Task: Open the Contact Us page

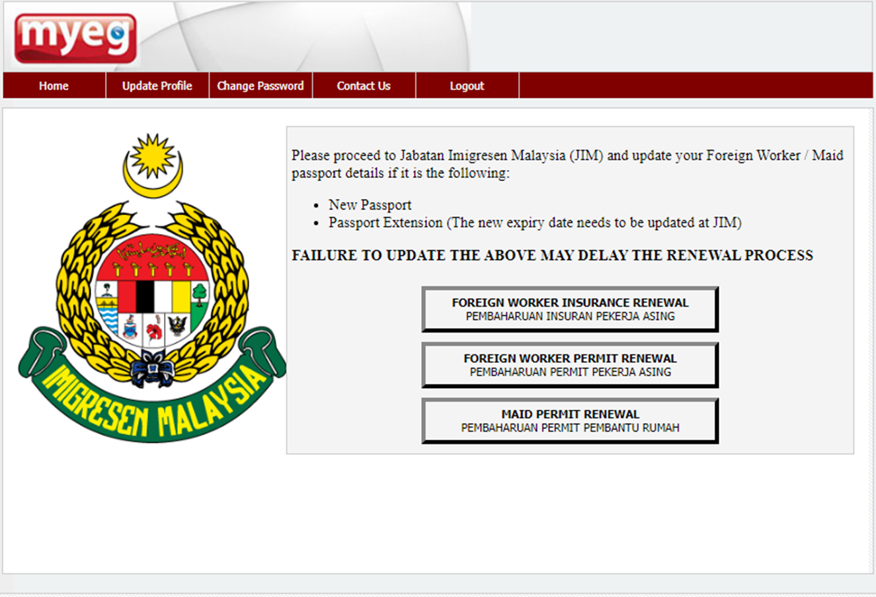Action: point(364,86)
